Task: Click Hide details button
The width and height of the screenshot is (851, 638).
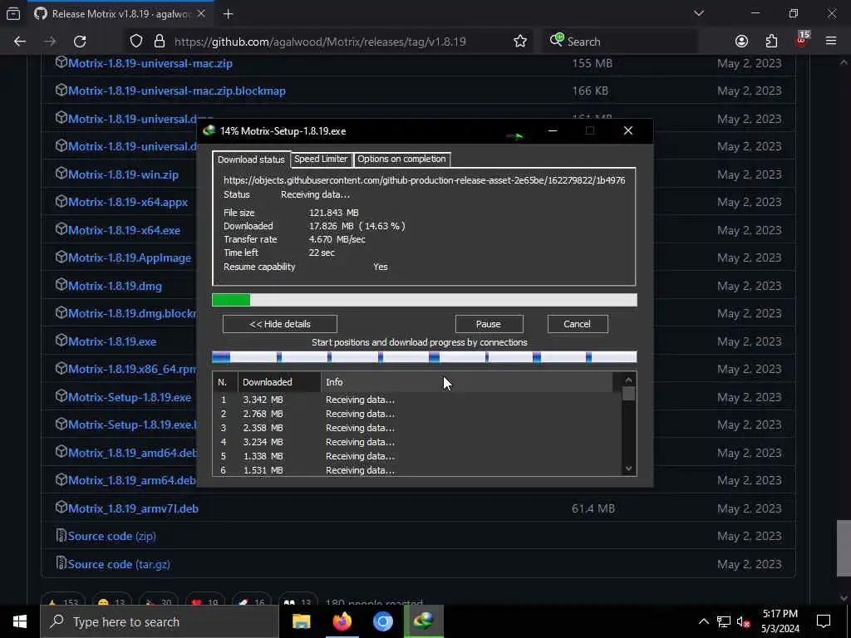Action: (x=280, y=324)
